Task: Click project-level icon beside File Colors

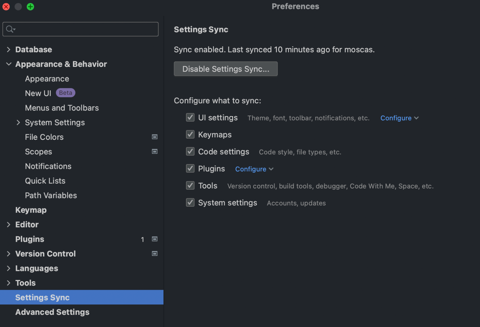Action: [x=155, y=137]
